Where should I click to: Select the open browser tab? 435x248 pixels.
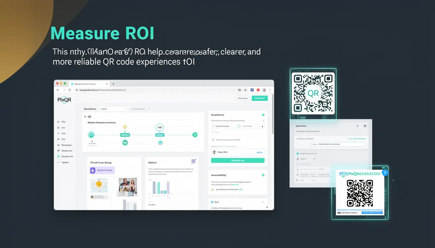point(89,84)
